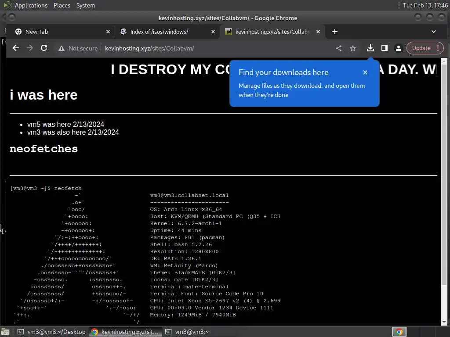The image size is (450, 337).
Task: Click 'Terminal Font: Source Code Pro 10' line
Action: [207, 294]
